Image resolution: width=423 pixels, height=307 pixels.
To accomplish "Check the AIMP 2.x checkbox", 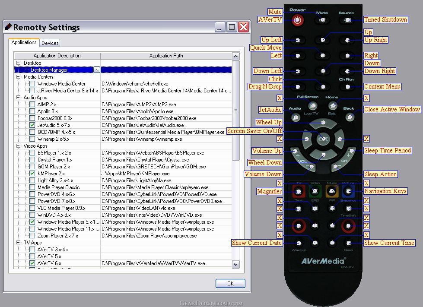I will coord(32,104).
